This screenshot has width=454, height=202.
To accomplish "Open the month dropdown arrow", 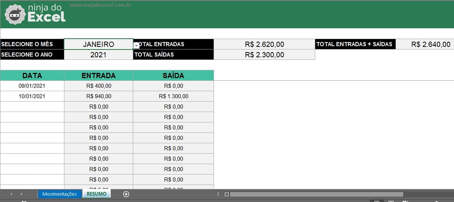I will pyautogui.click(x=137, y=45).
